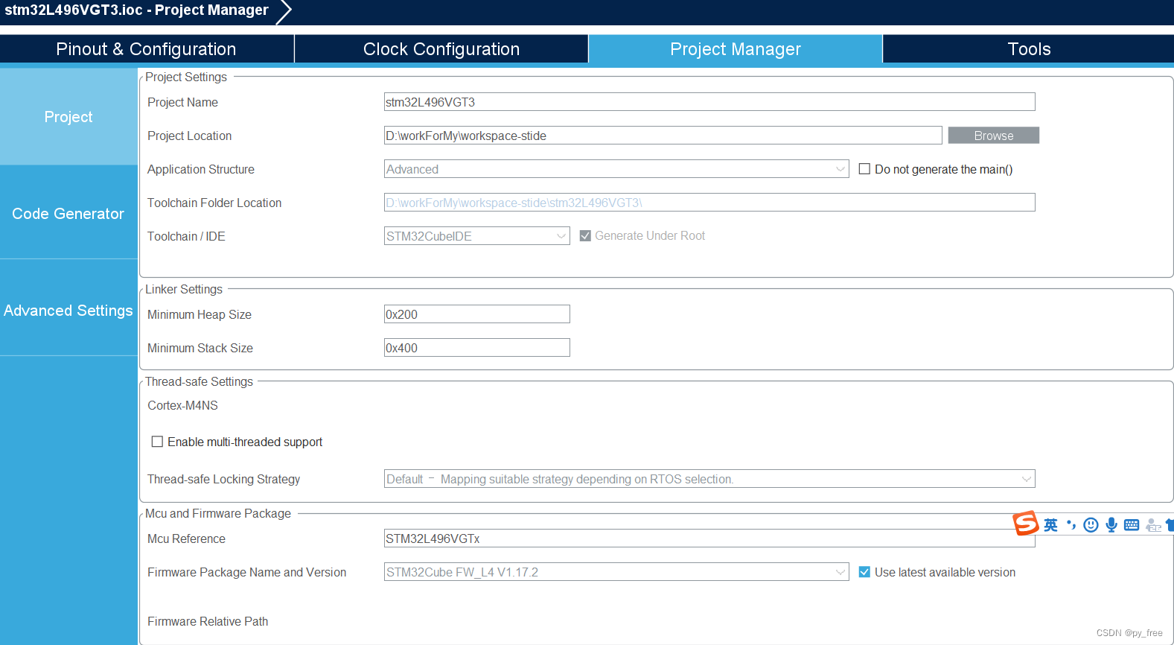Toggle the Sogou English/Chinese mode indicator

click(x=1050, y=525)
